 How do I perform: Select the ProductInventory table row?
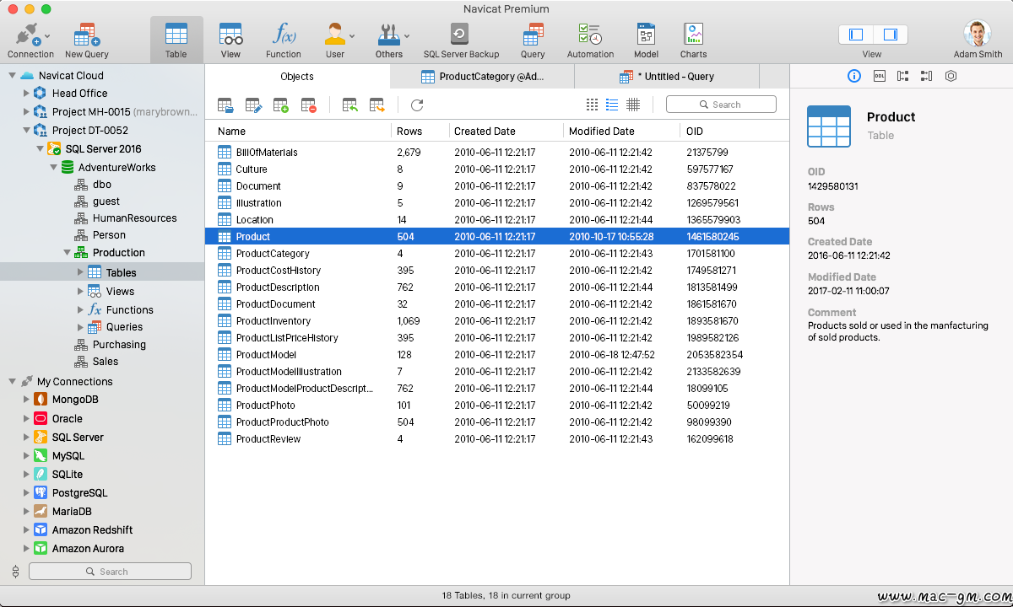tap(497, 321)
